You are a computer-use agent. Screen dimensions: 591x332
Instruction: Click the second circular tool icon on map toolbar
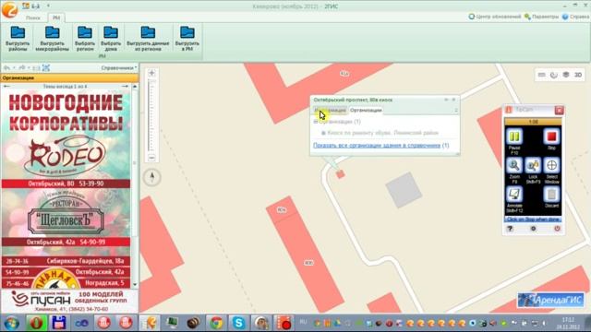pyautogui.click(x=554, y=75)
